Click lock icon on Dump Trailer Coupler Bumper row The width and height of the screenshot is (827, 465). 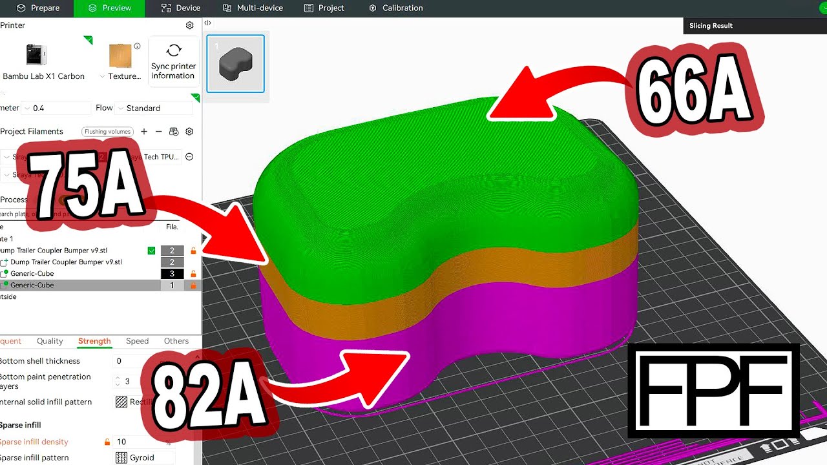coord(193,251)
